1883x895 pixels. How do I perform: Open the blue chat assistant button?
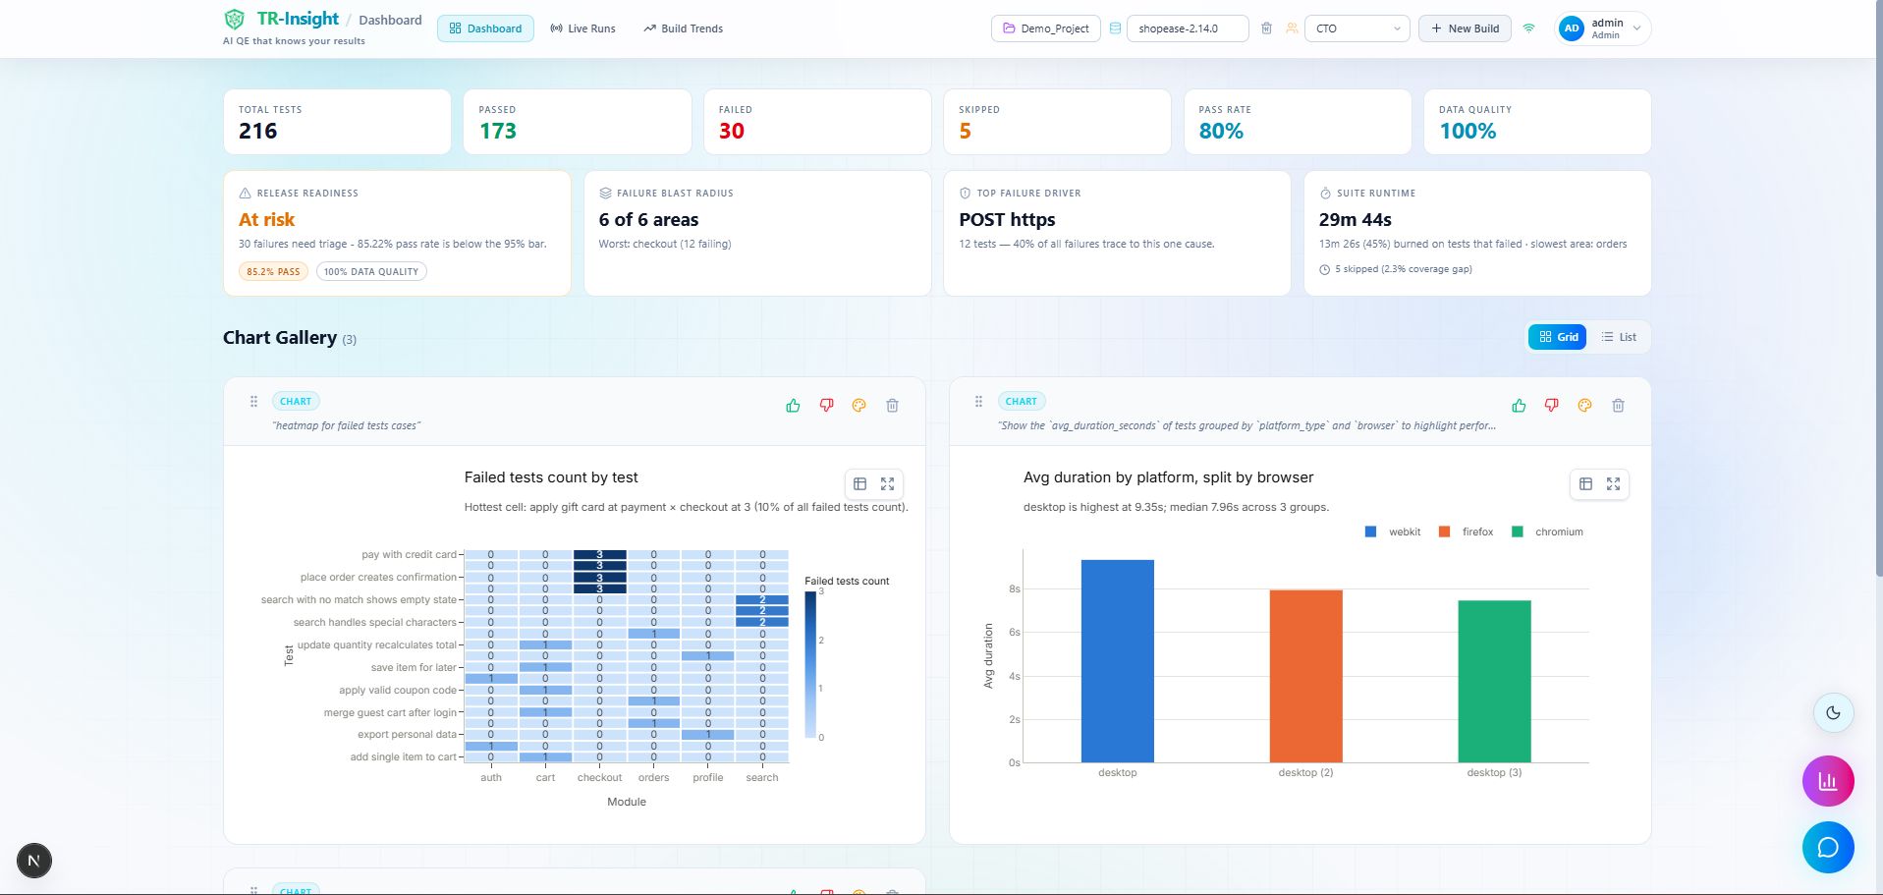point(1827,847)
